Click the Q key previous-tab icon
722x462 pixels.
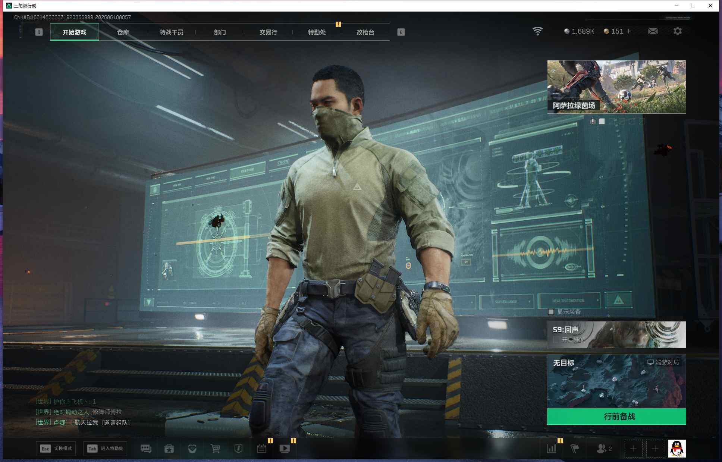pyautogui.click(x=39, y=32)
